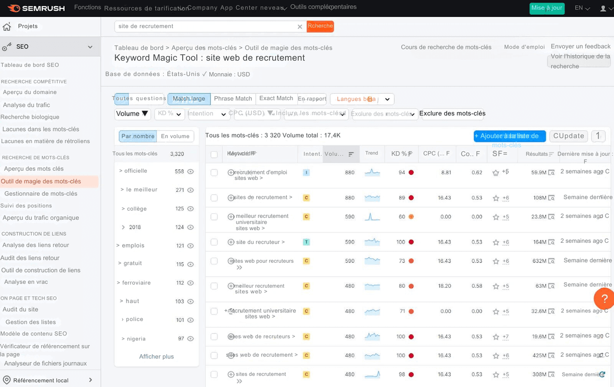Click the Projets home icon in the sidebar
This screenshot has width=614, height=387.
(7, 27)
